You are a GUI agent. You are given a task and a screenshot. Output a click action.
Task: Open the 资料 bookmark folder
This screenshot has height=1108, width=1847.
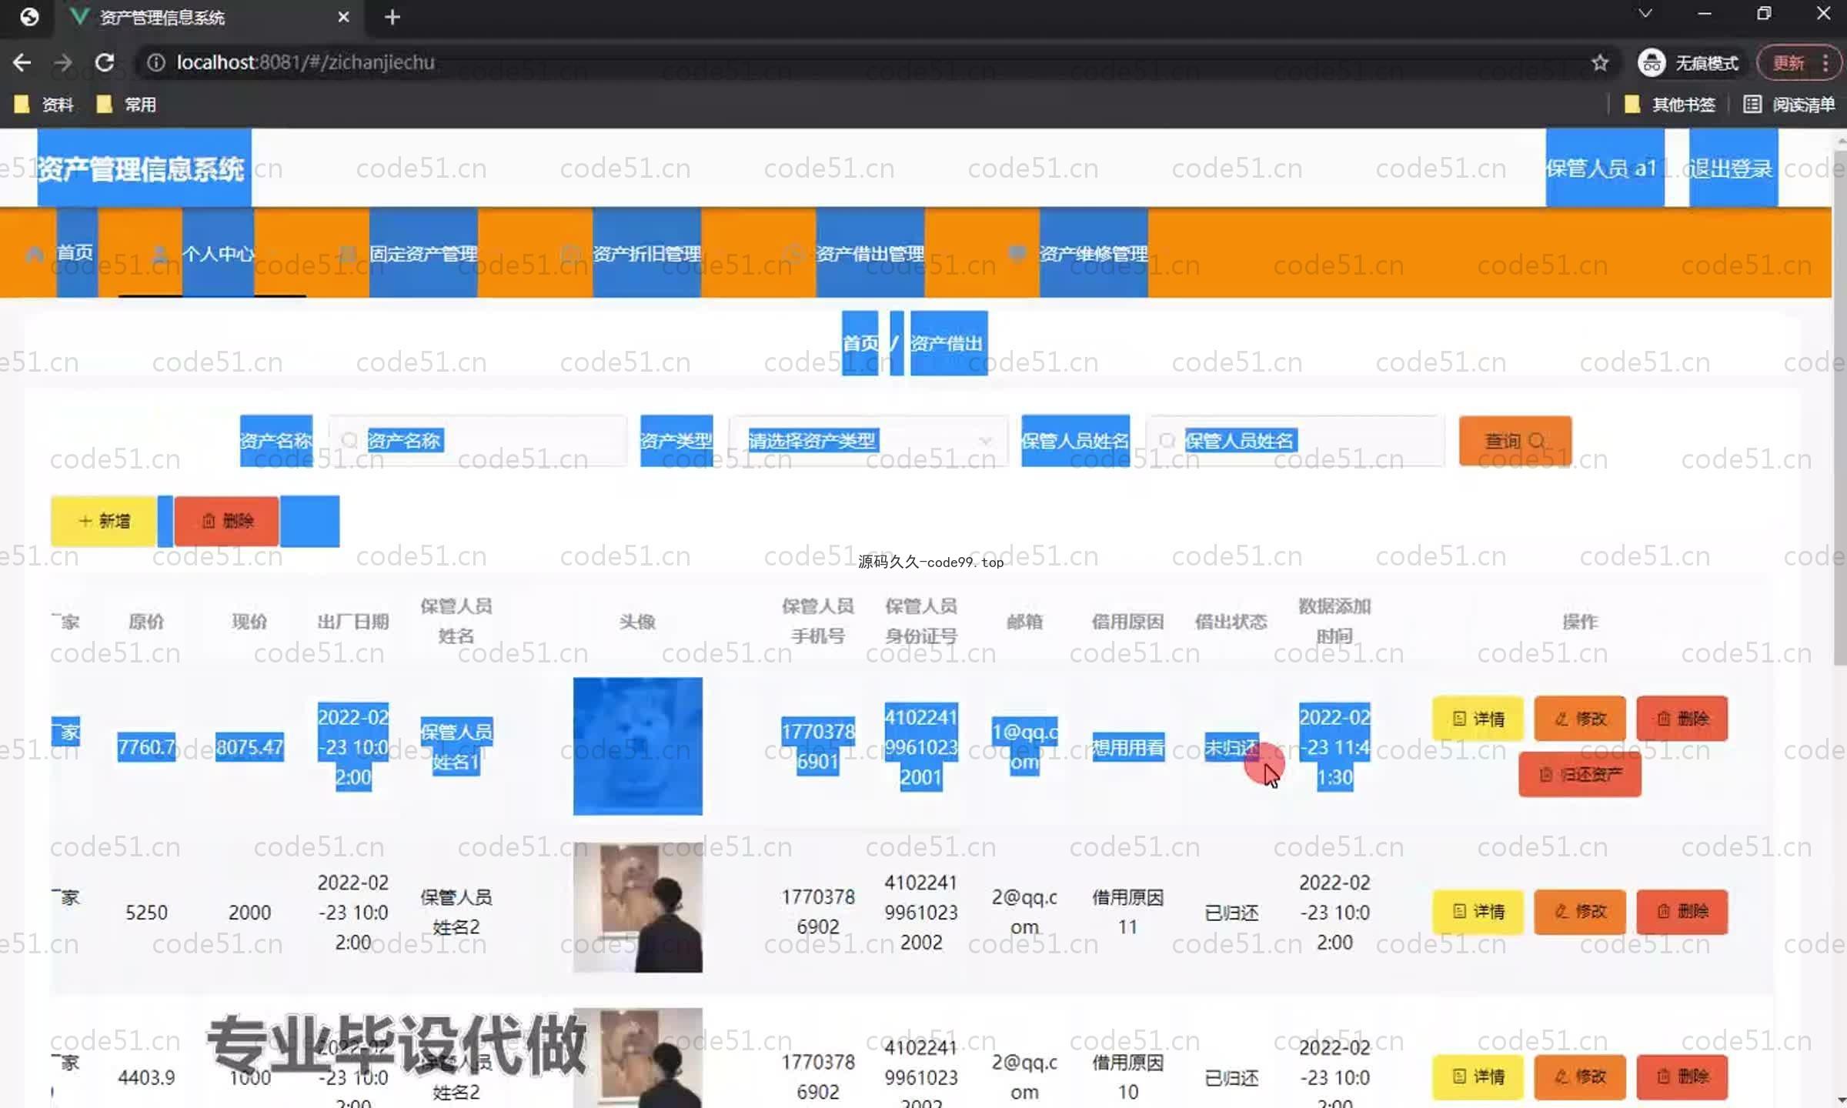(44, 105)
